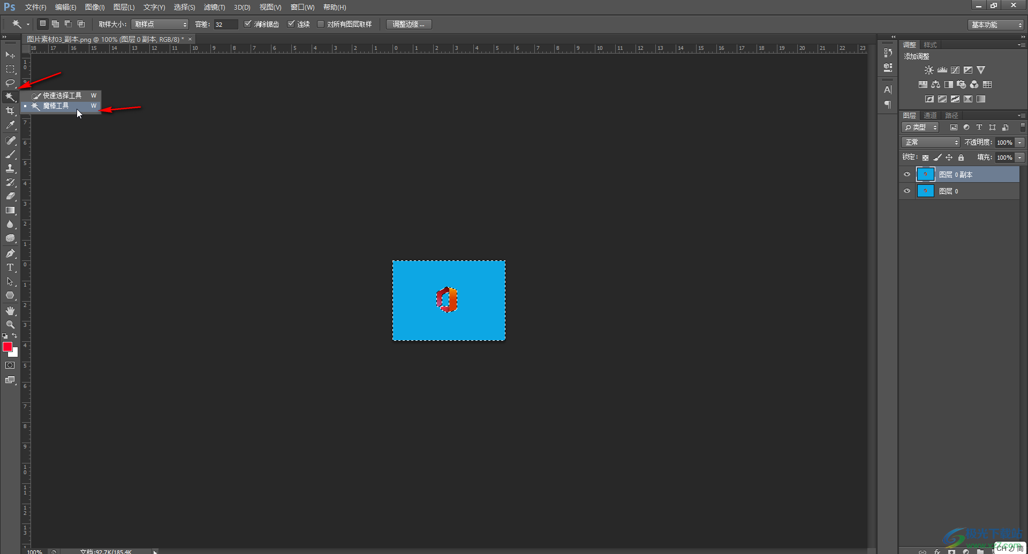The width and height of the screenshot is (1028, 554).
Task: Select the Rectangular Marquee tool
Action: (10, 69)
